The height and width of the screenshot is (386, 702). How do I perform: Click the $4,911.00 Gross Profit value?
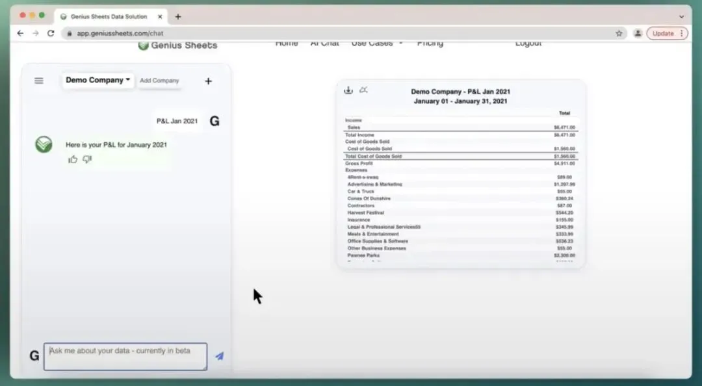[x=564, y=164]
